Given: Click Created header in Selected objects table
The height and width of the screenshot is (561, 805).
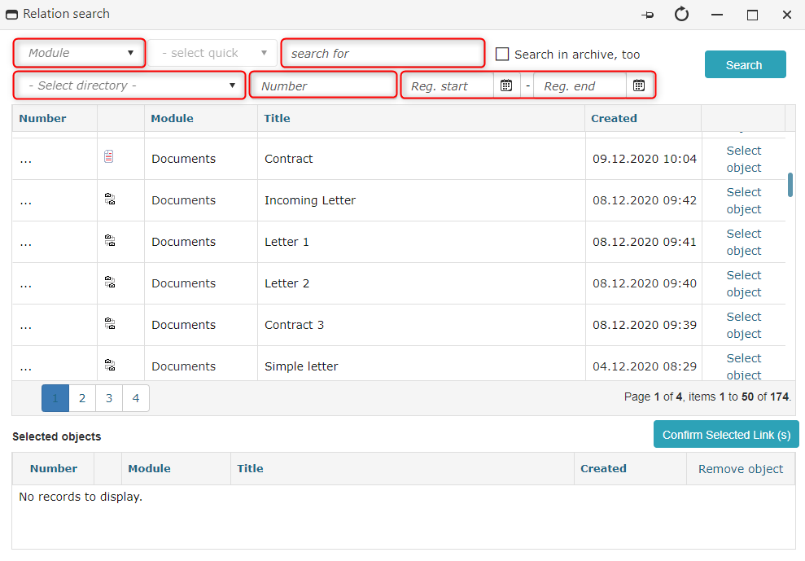Looking at the screenshot, I should coord(603,468).
